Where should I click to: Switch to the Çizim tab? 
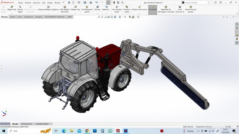pos(20,17)
